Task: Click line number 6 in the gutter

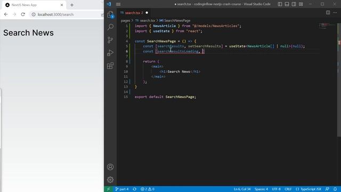Action: click(127, 51)
